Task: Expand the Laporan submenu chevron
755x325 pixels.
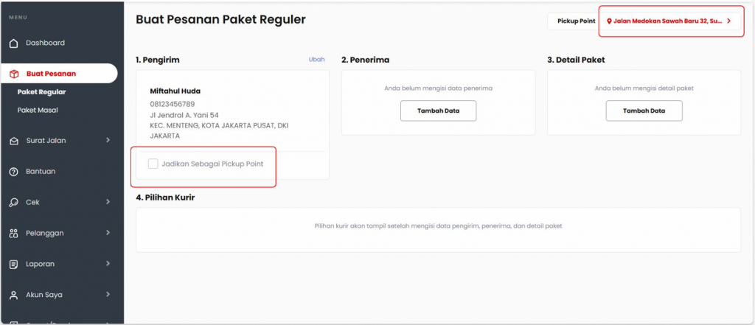Action: tap(108, 263)
